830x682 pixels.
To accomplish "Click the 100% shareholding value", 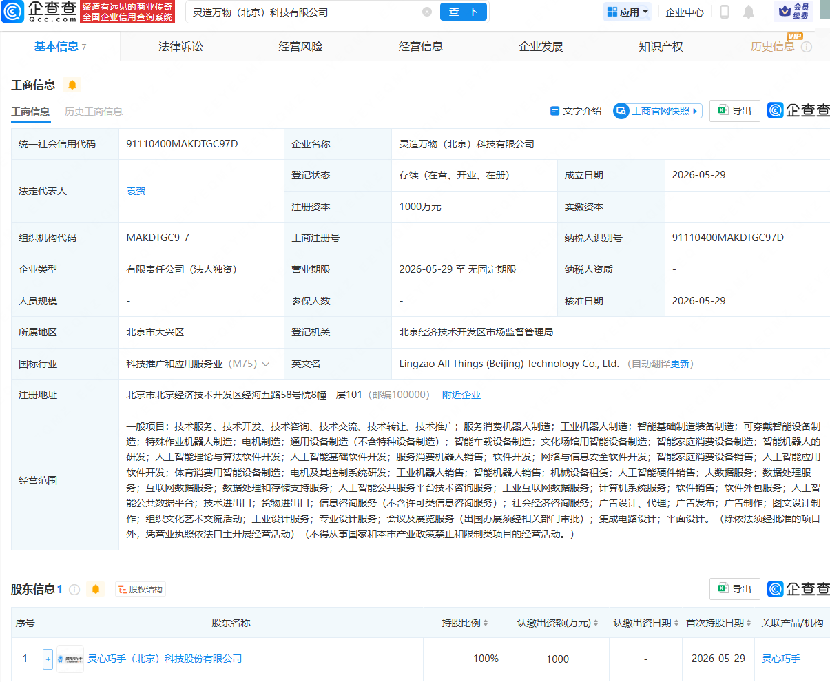I will point(486,659).
